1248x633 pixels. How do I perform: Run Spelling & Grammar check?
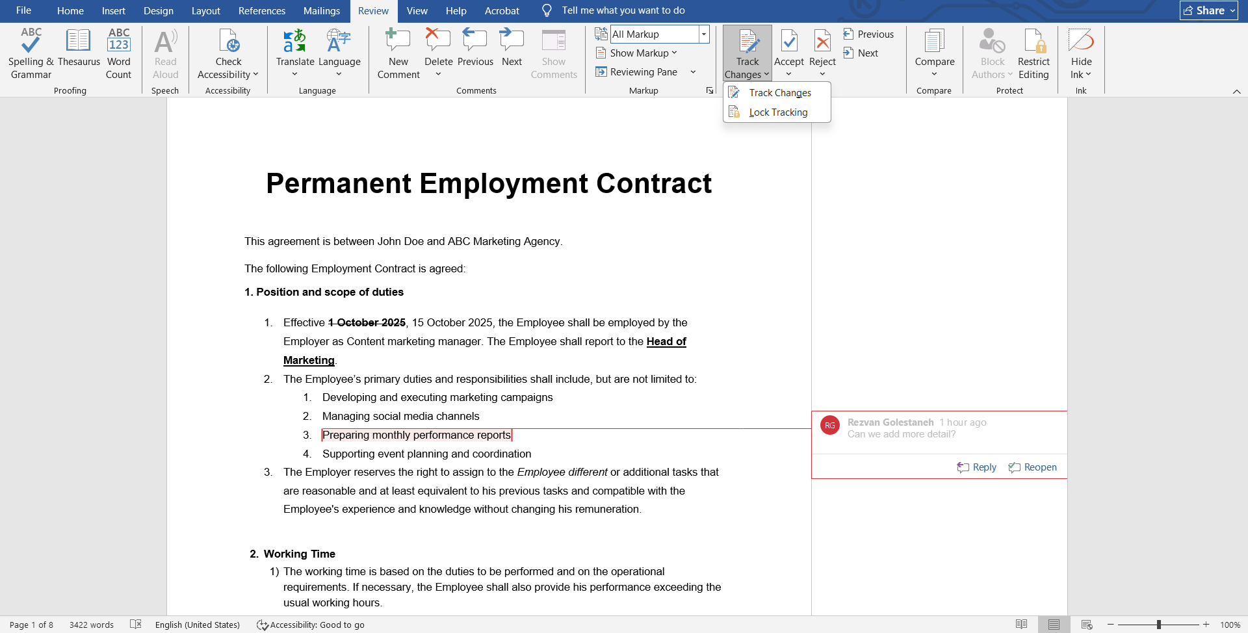[x=31, y=53]
